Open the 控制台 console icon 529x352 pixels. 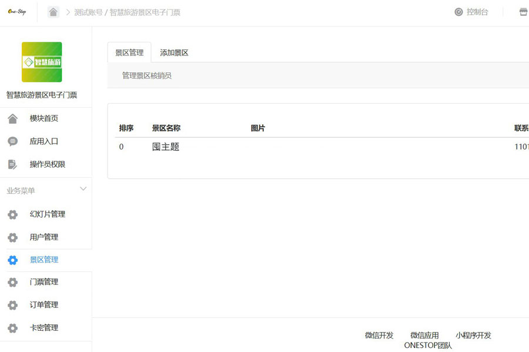pyautogui.click(x=458, y=12)
